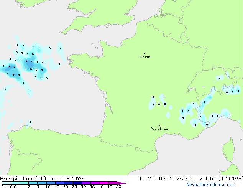
Task: Select the Paris location dot marker
Action: point(145,54)
